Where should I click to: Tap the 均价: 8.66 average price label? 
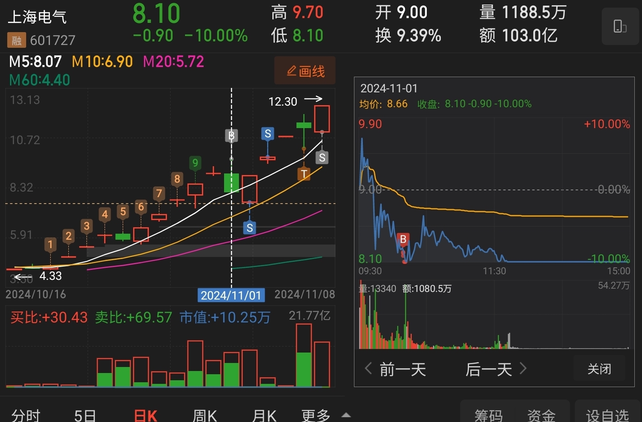[x=383, y=104]
